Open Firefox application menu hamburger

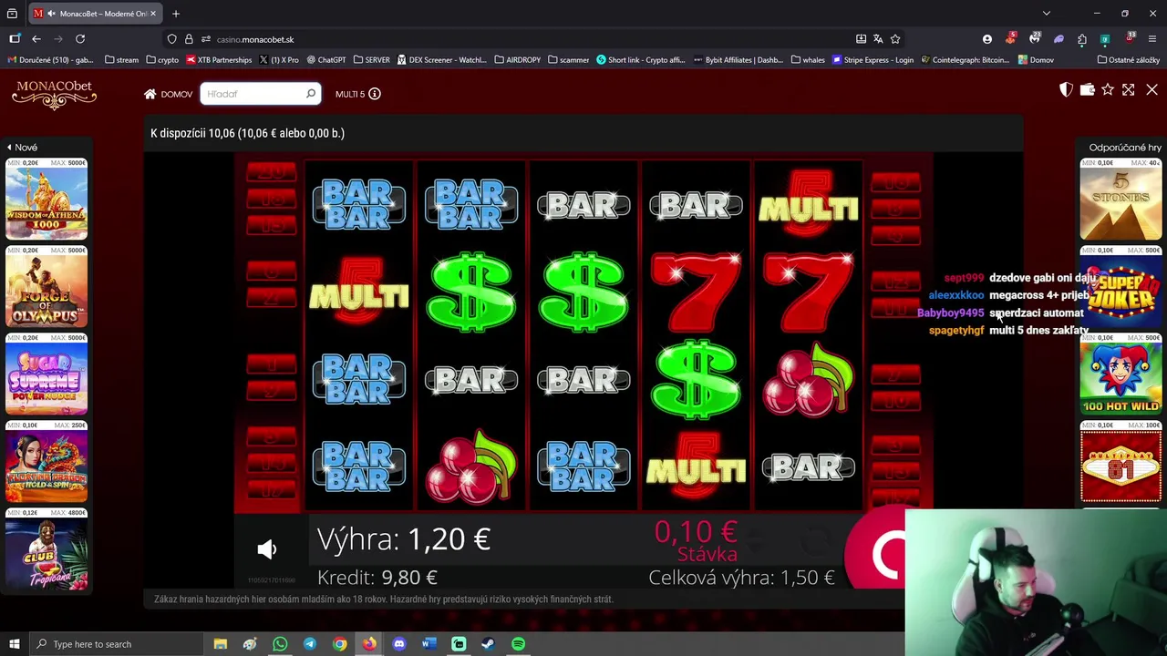pyautogui.click(x=1153, y=39)
